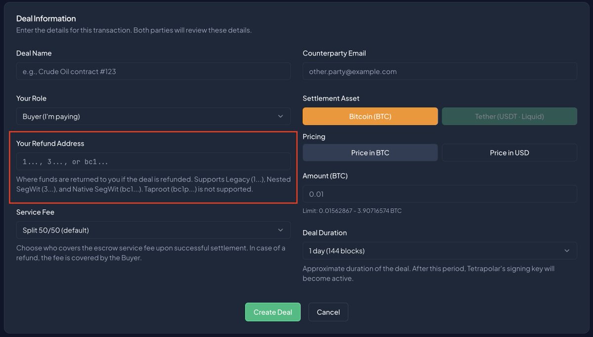The height and width of the screenshot is (337, 593).
Task: Click chevron arrow in Your Role dropdown
Action: point(281,116)
